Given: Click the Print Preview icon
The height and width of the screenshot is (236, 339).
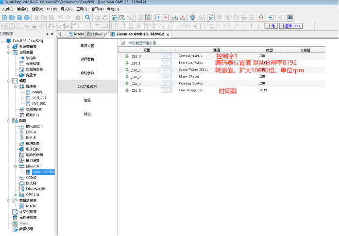Looking at the screenshot, I should pos(97,17).
